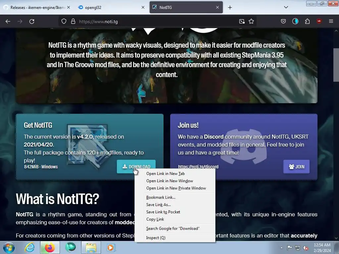The height and width of the screenshot is (254, 339).
Task: Select the NotITG tab
Action: click(x=186, y=7)
